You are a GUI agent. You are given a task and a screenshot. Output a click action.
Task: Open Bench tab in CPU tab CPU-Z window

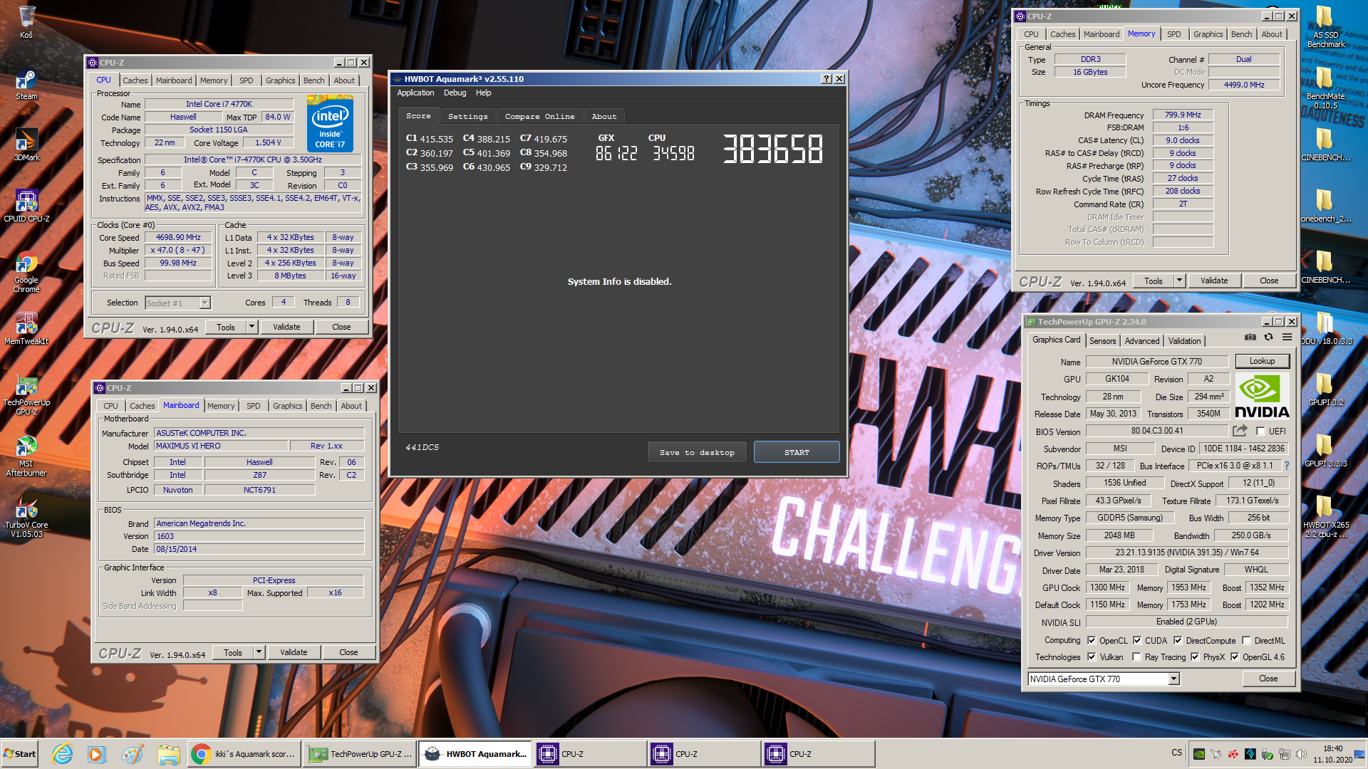tap(313, 80)
